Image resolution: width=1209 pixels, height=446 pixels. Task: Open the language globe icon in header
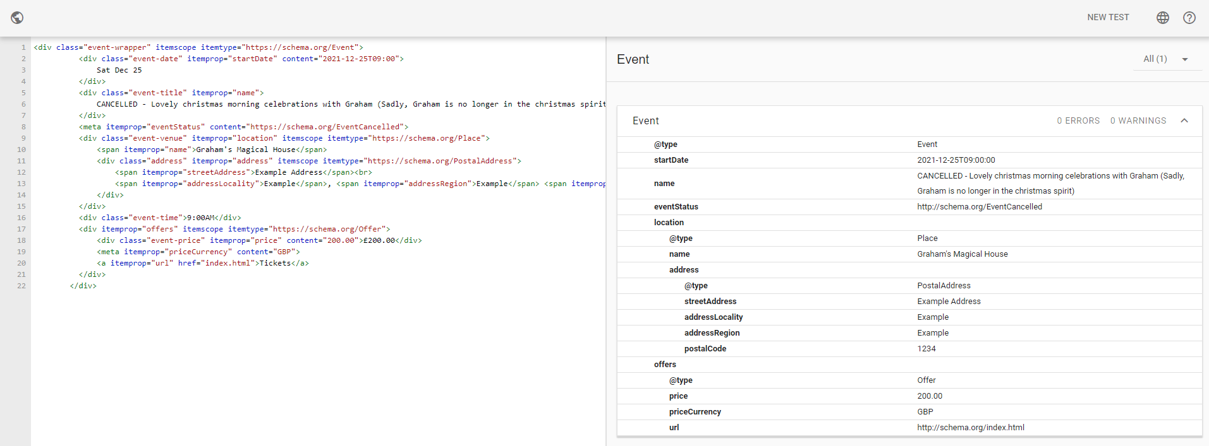1163,18
